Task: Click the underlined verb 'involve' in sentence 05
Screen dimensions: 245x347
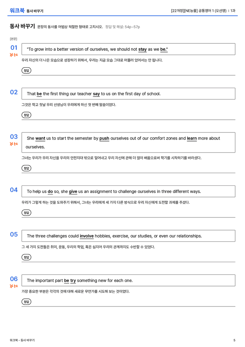Action: (x=87, y=236)
